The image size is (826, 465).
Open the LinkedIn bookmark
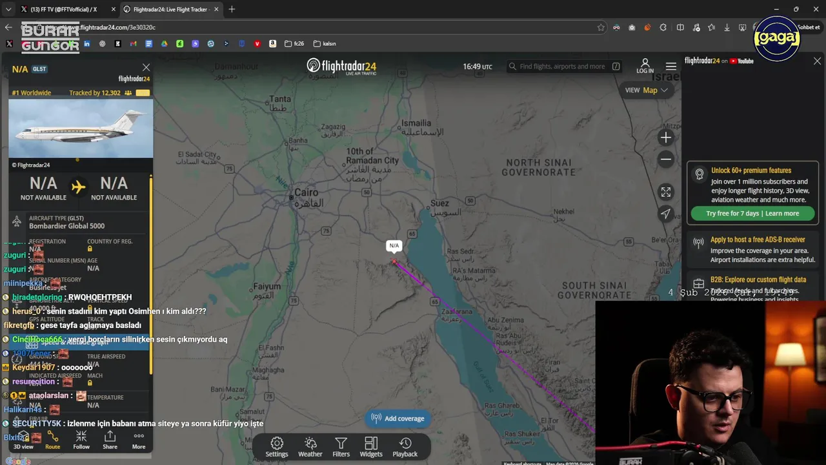86,44
